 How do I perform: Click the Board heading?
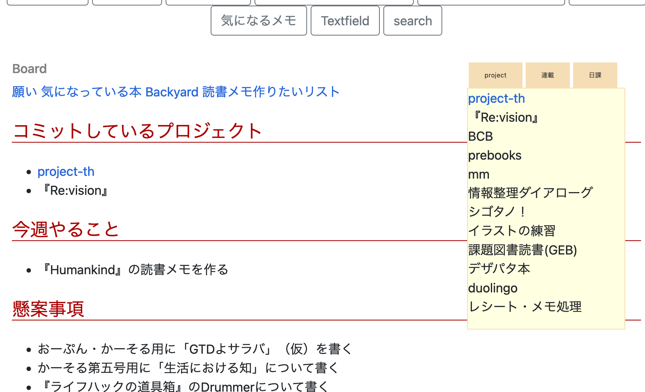click(x=30, y=69)
